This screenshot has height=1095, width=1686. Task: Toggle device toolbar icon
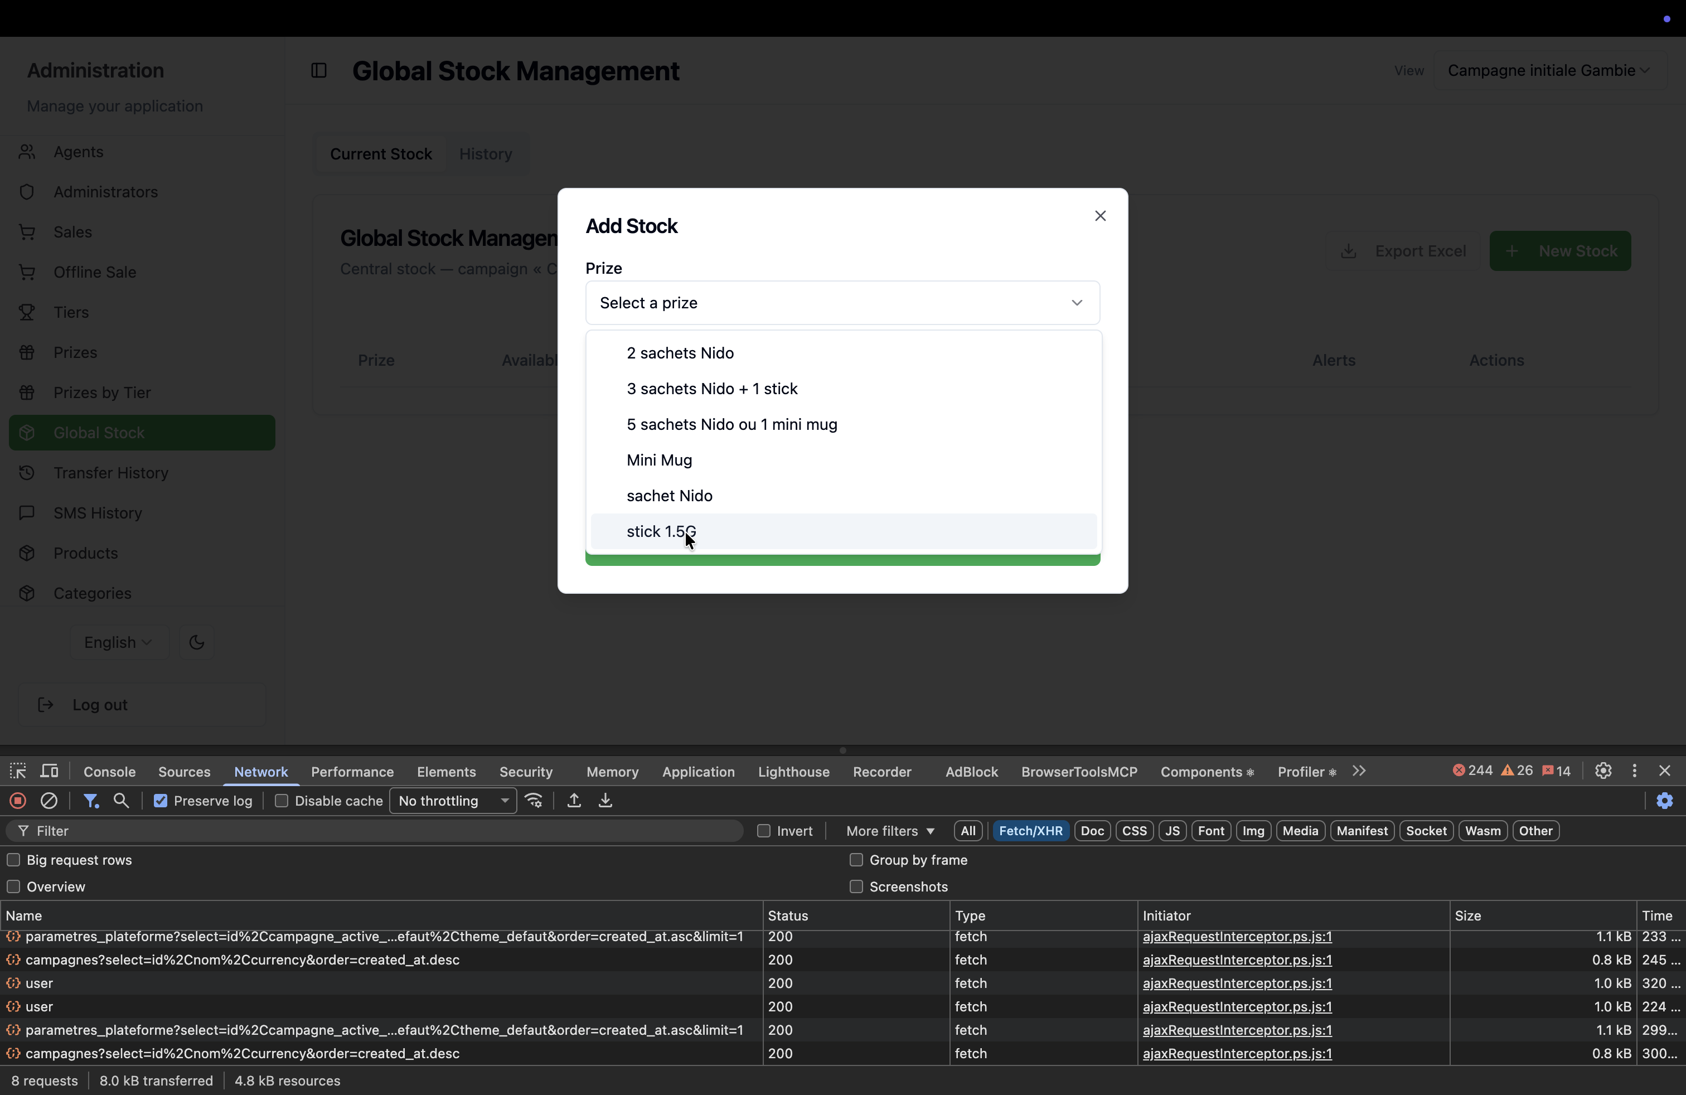[49, 771]
